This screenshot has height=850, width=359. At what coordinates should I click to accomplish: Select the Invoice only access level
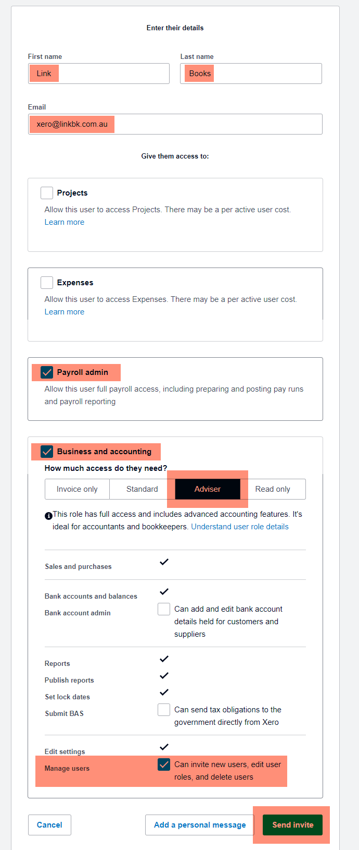(77, 489)
